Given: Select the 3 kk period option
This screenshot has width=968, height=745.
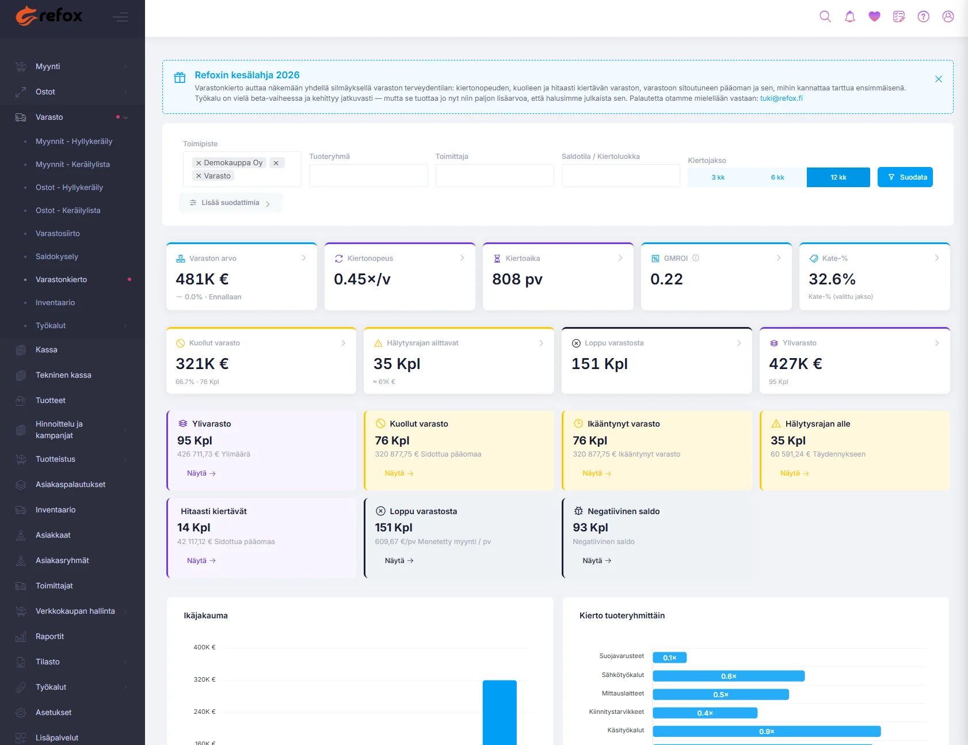Looking at the screenshot, I should [x=718, y=177].
